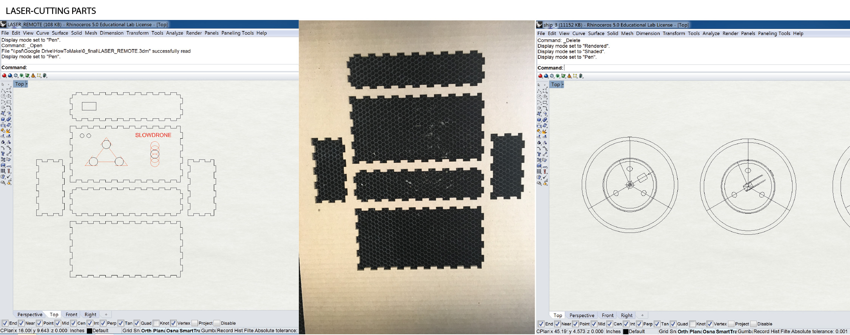
Task: Click black Default layer color swatch in ship_3
Action: click(626, 332)
